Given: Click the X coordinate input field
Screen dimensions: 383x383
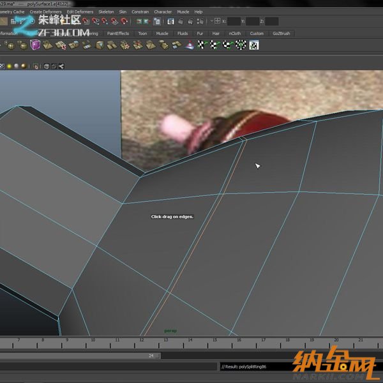Looking at the screenshot, I should [234, 22].
